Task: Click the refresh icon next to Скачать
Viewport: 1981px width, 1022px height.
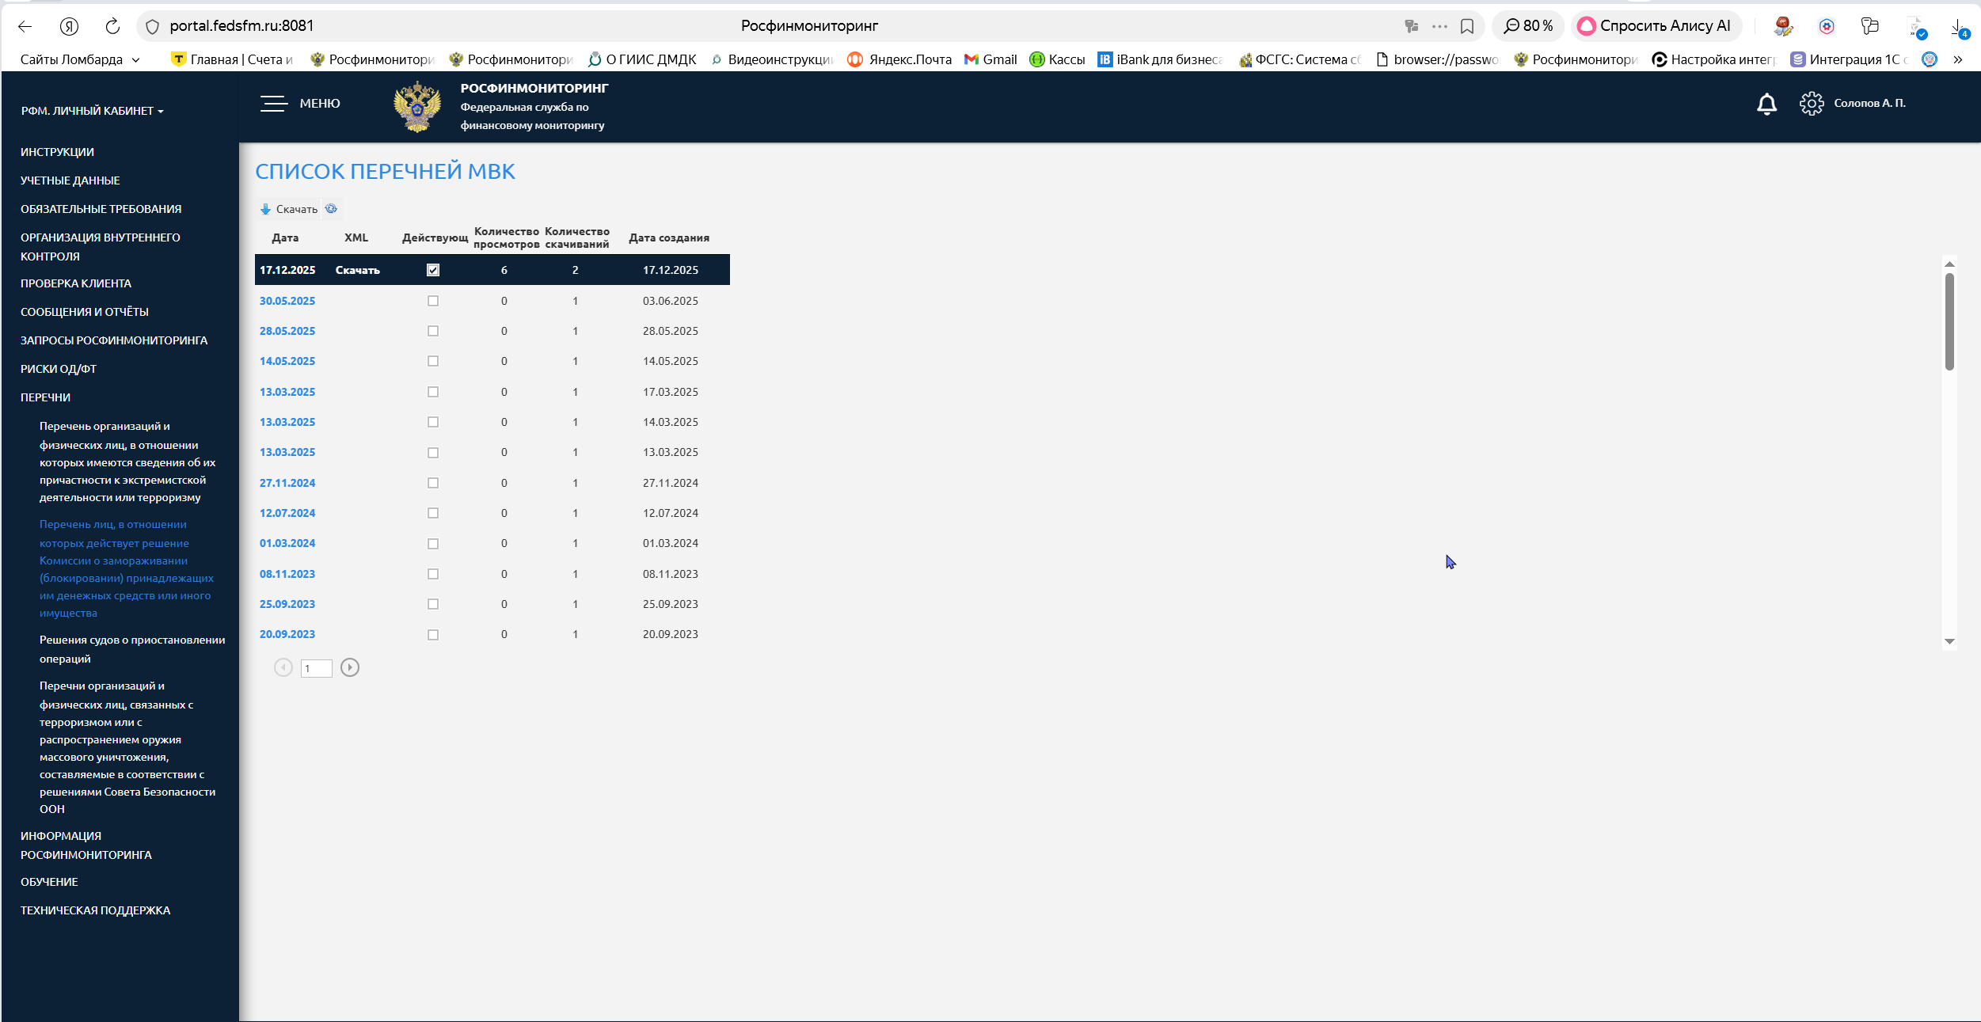Action: (331, 209)
